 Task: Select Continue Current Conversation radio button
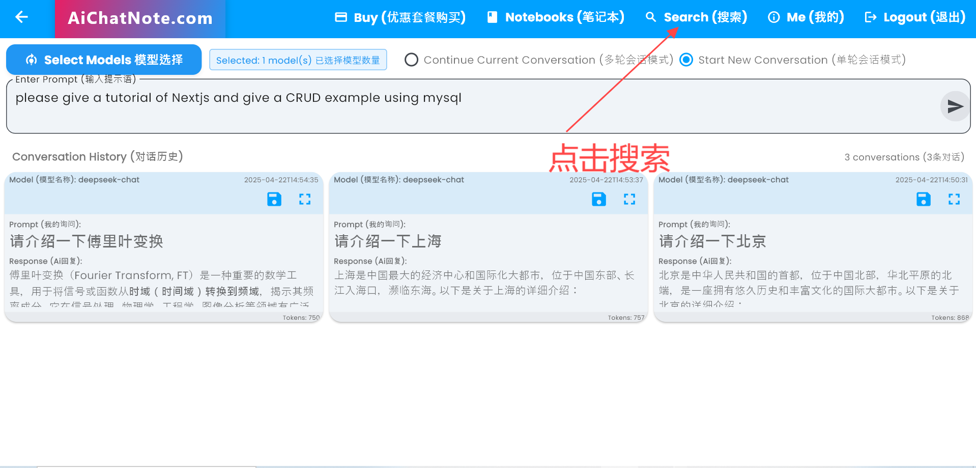[411, 60]
